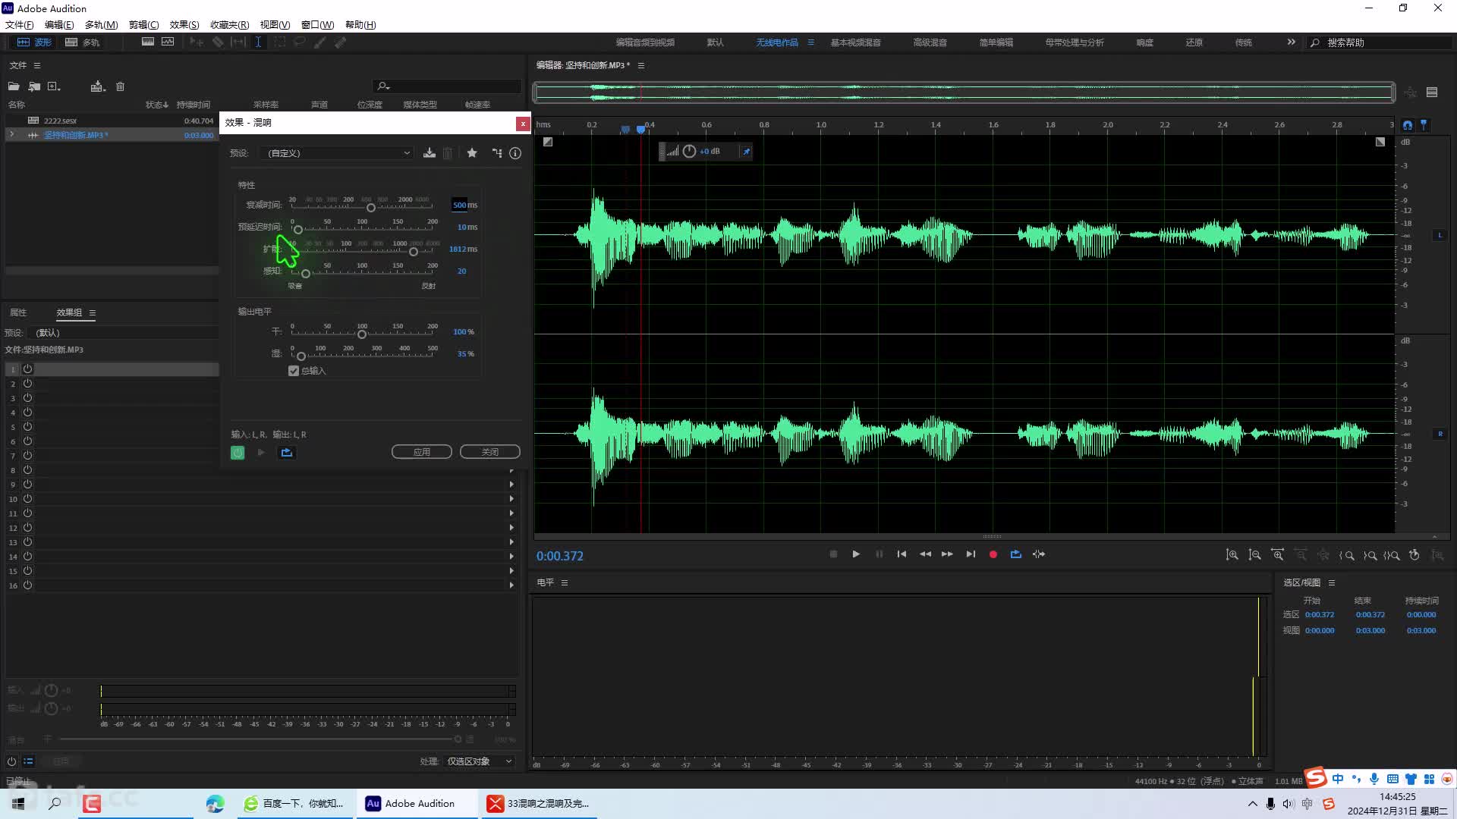
Task: Open the 编辑 menu
Action: (59, 24)
